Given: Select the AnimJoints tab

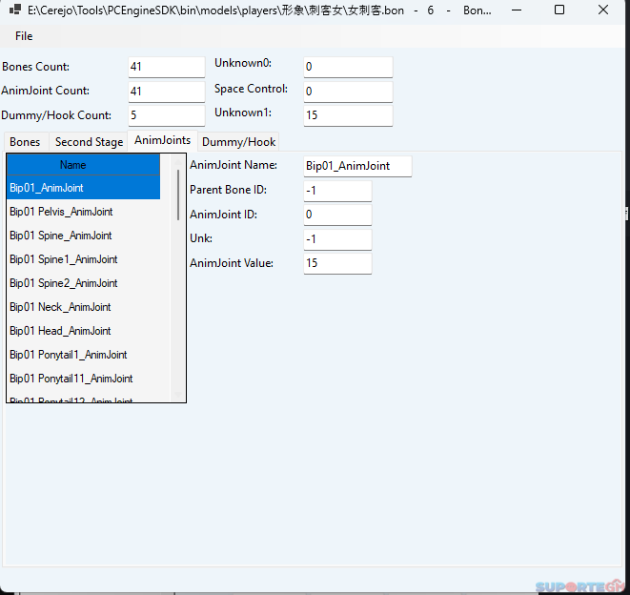Looking at the screenshot, I should [162, 140].
